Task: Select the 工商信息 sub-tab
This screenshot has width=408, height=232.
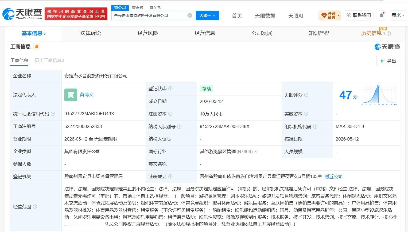Action: (x=19, y=60)
